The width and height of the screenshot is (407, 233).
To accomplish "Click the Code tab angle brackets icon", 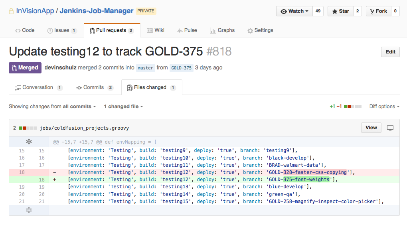I will [x=18, y=31].
